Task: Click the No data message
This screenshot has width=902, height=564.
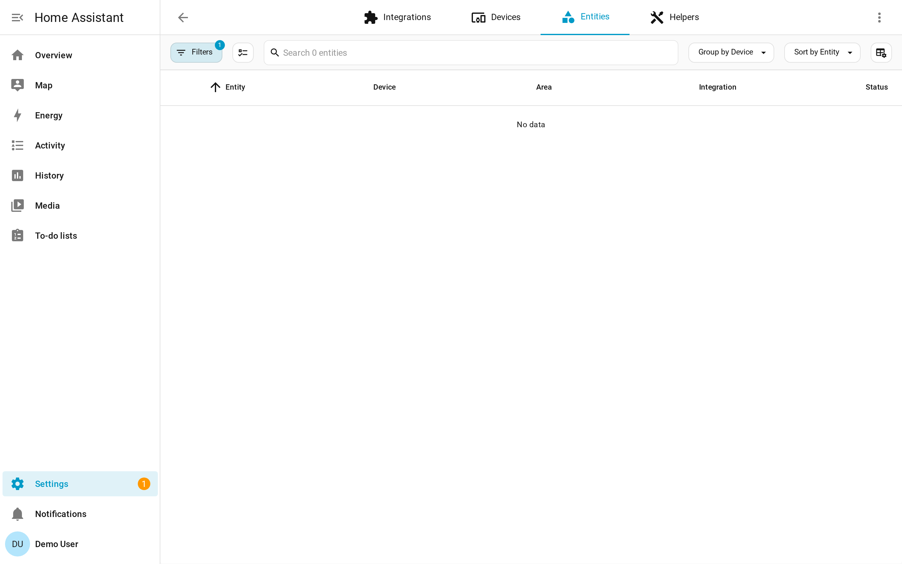Action: pyautogui.click(x=531, y=125)
